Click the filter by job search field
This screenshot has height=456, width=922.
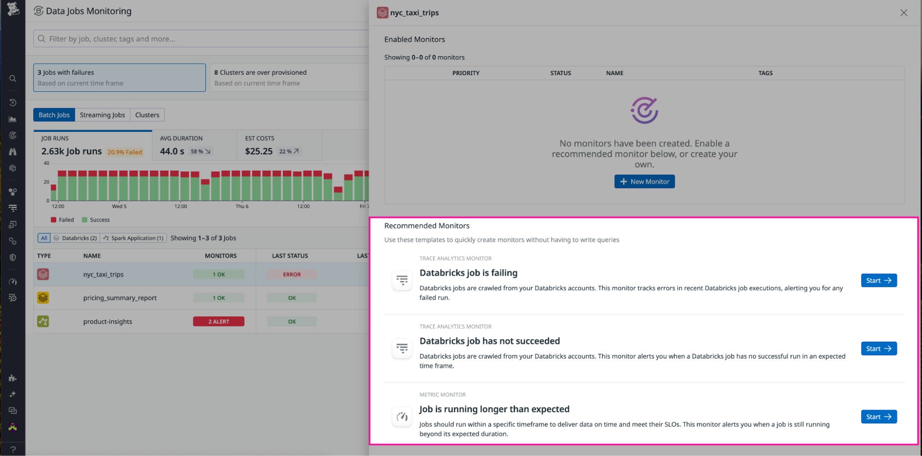(x=203, y=39)
